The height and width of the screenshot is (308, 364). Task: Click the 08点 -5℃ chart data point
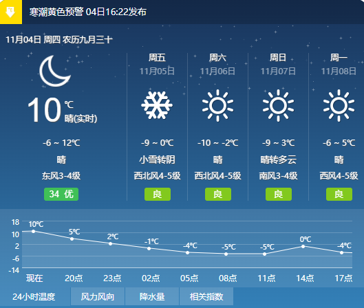[226, 254]
